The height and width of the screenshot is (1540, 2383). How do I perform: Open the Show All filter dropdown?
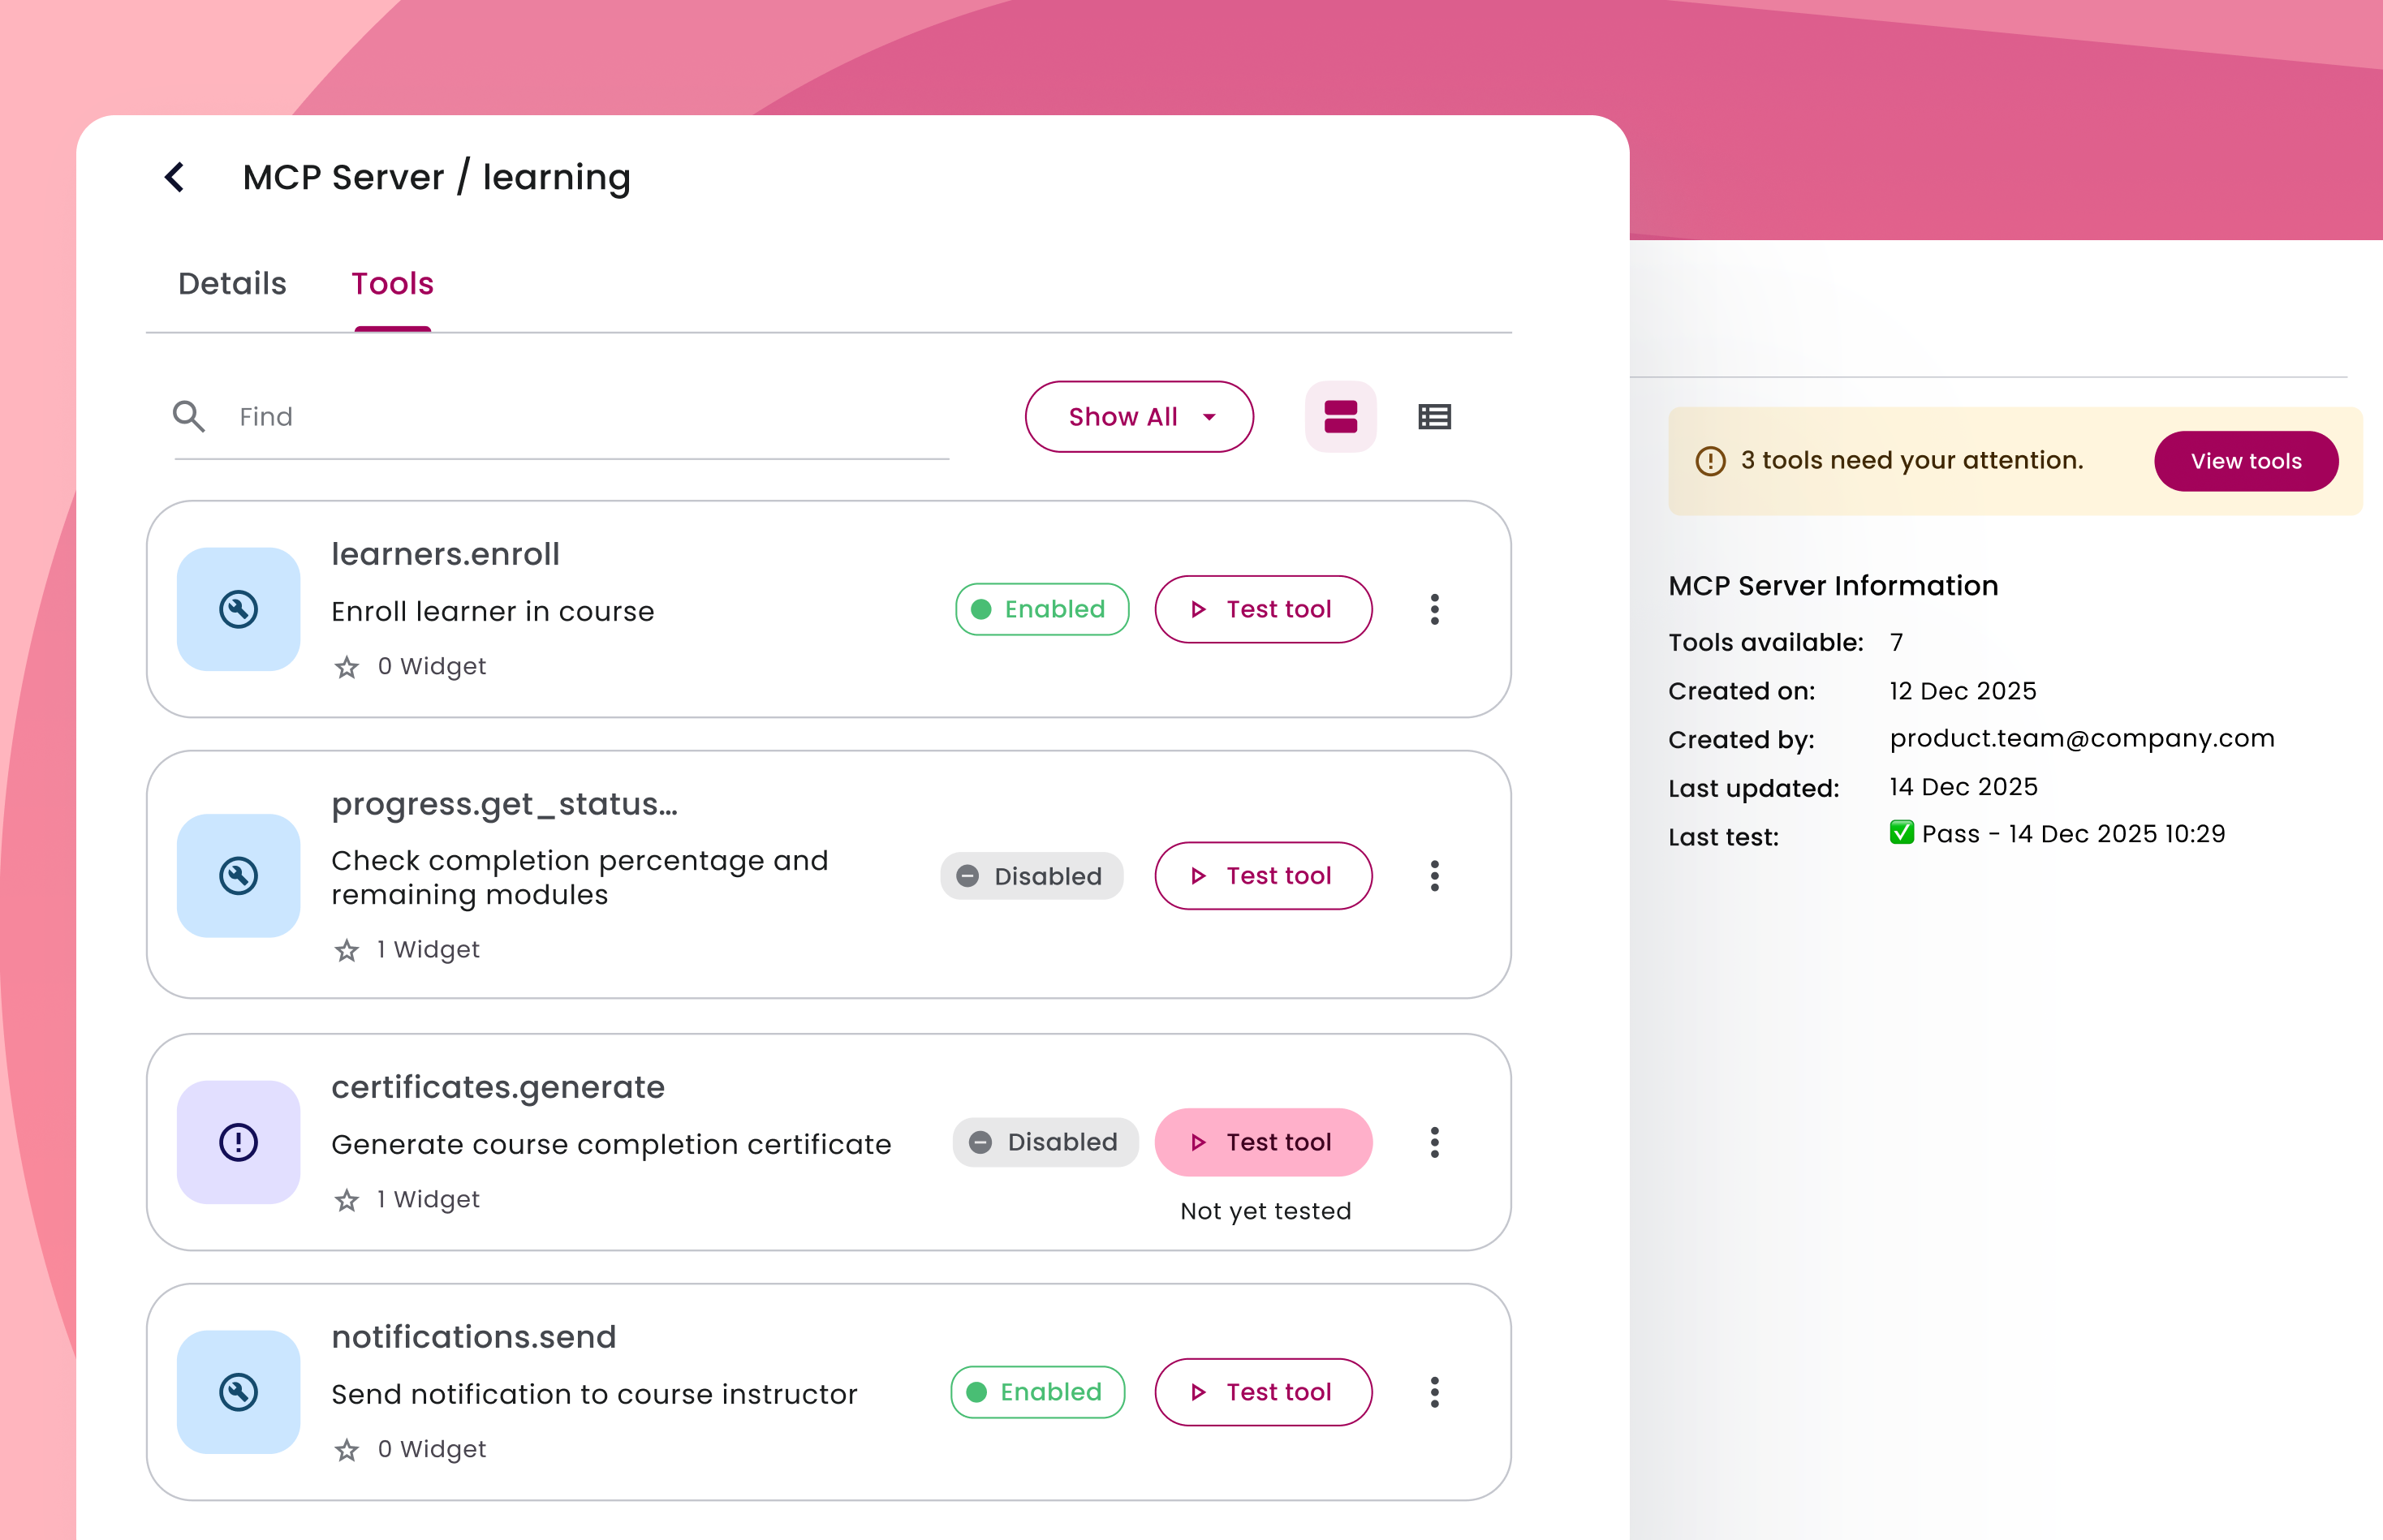tap(1139, 417)
